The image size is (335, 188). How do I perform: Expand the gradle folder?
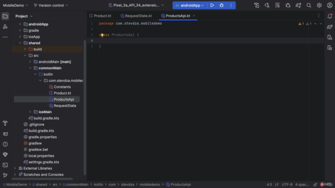(20, 30)
